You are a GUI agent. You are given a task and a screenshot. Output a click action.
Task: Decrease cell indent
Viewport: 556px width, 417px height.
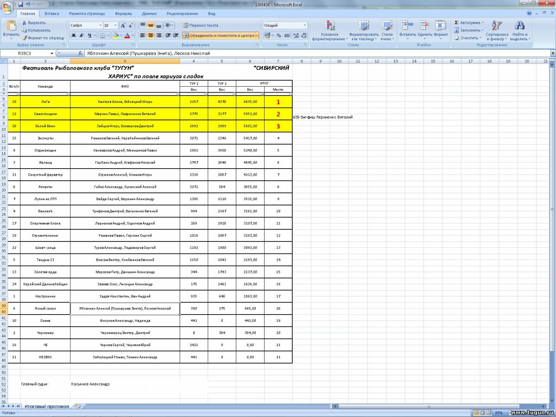pos(168,35)
